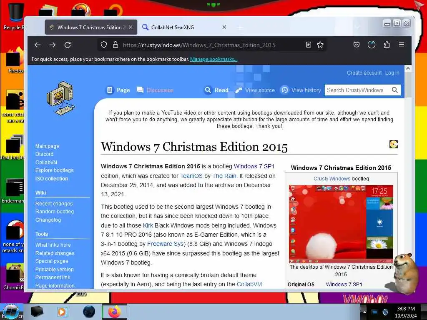Open the View history tab
This screenshot has width=427, height=320.
(x=301, y=90)
